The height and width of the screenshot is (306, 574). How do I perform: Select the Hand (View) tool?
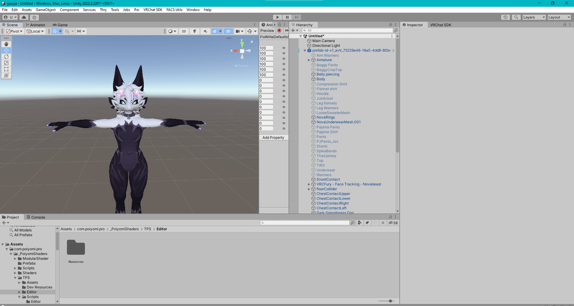[x=6, y=44]
